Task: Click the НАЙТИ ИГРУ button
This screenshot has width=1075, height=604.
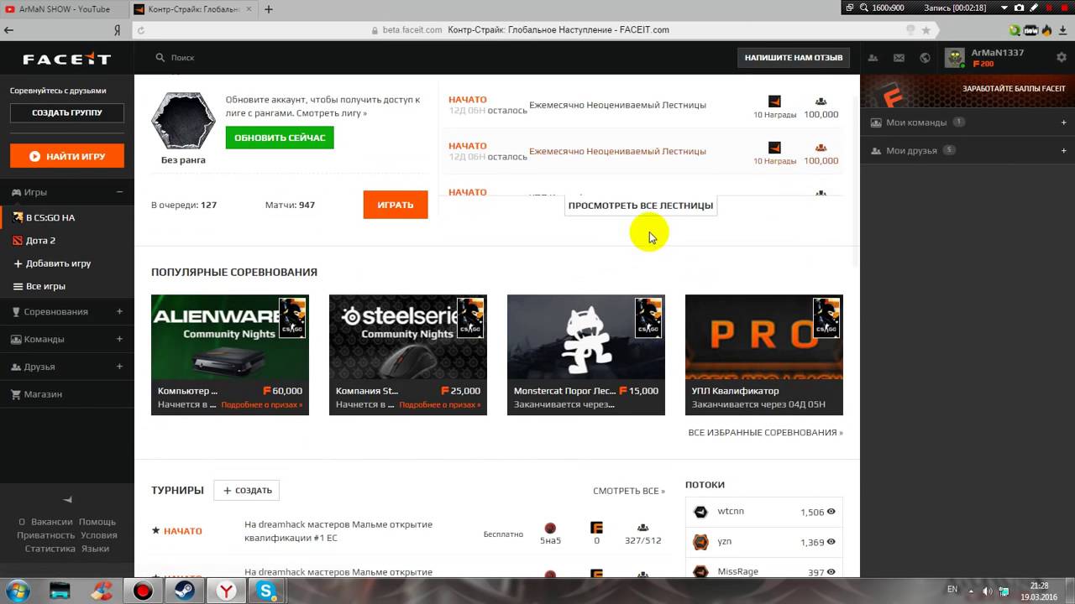Action: point(67,156)
